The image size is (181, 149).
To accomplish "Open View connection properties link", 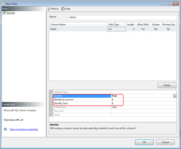I will pos(24,129).
